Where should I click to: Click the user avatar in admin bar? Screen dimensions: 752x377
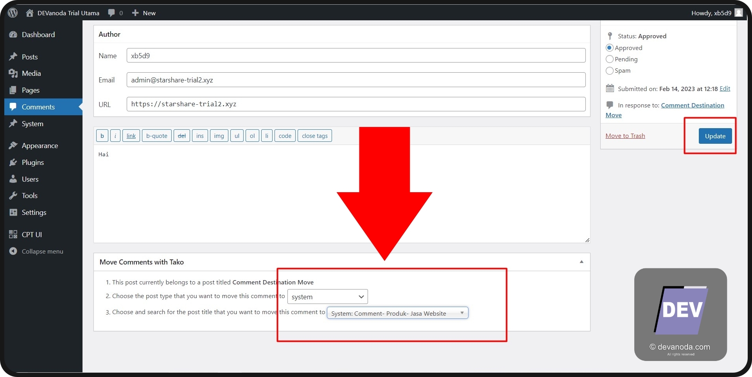[739, 13]
